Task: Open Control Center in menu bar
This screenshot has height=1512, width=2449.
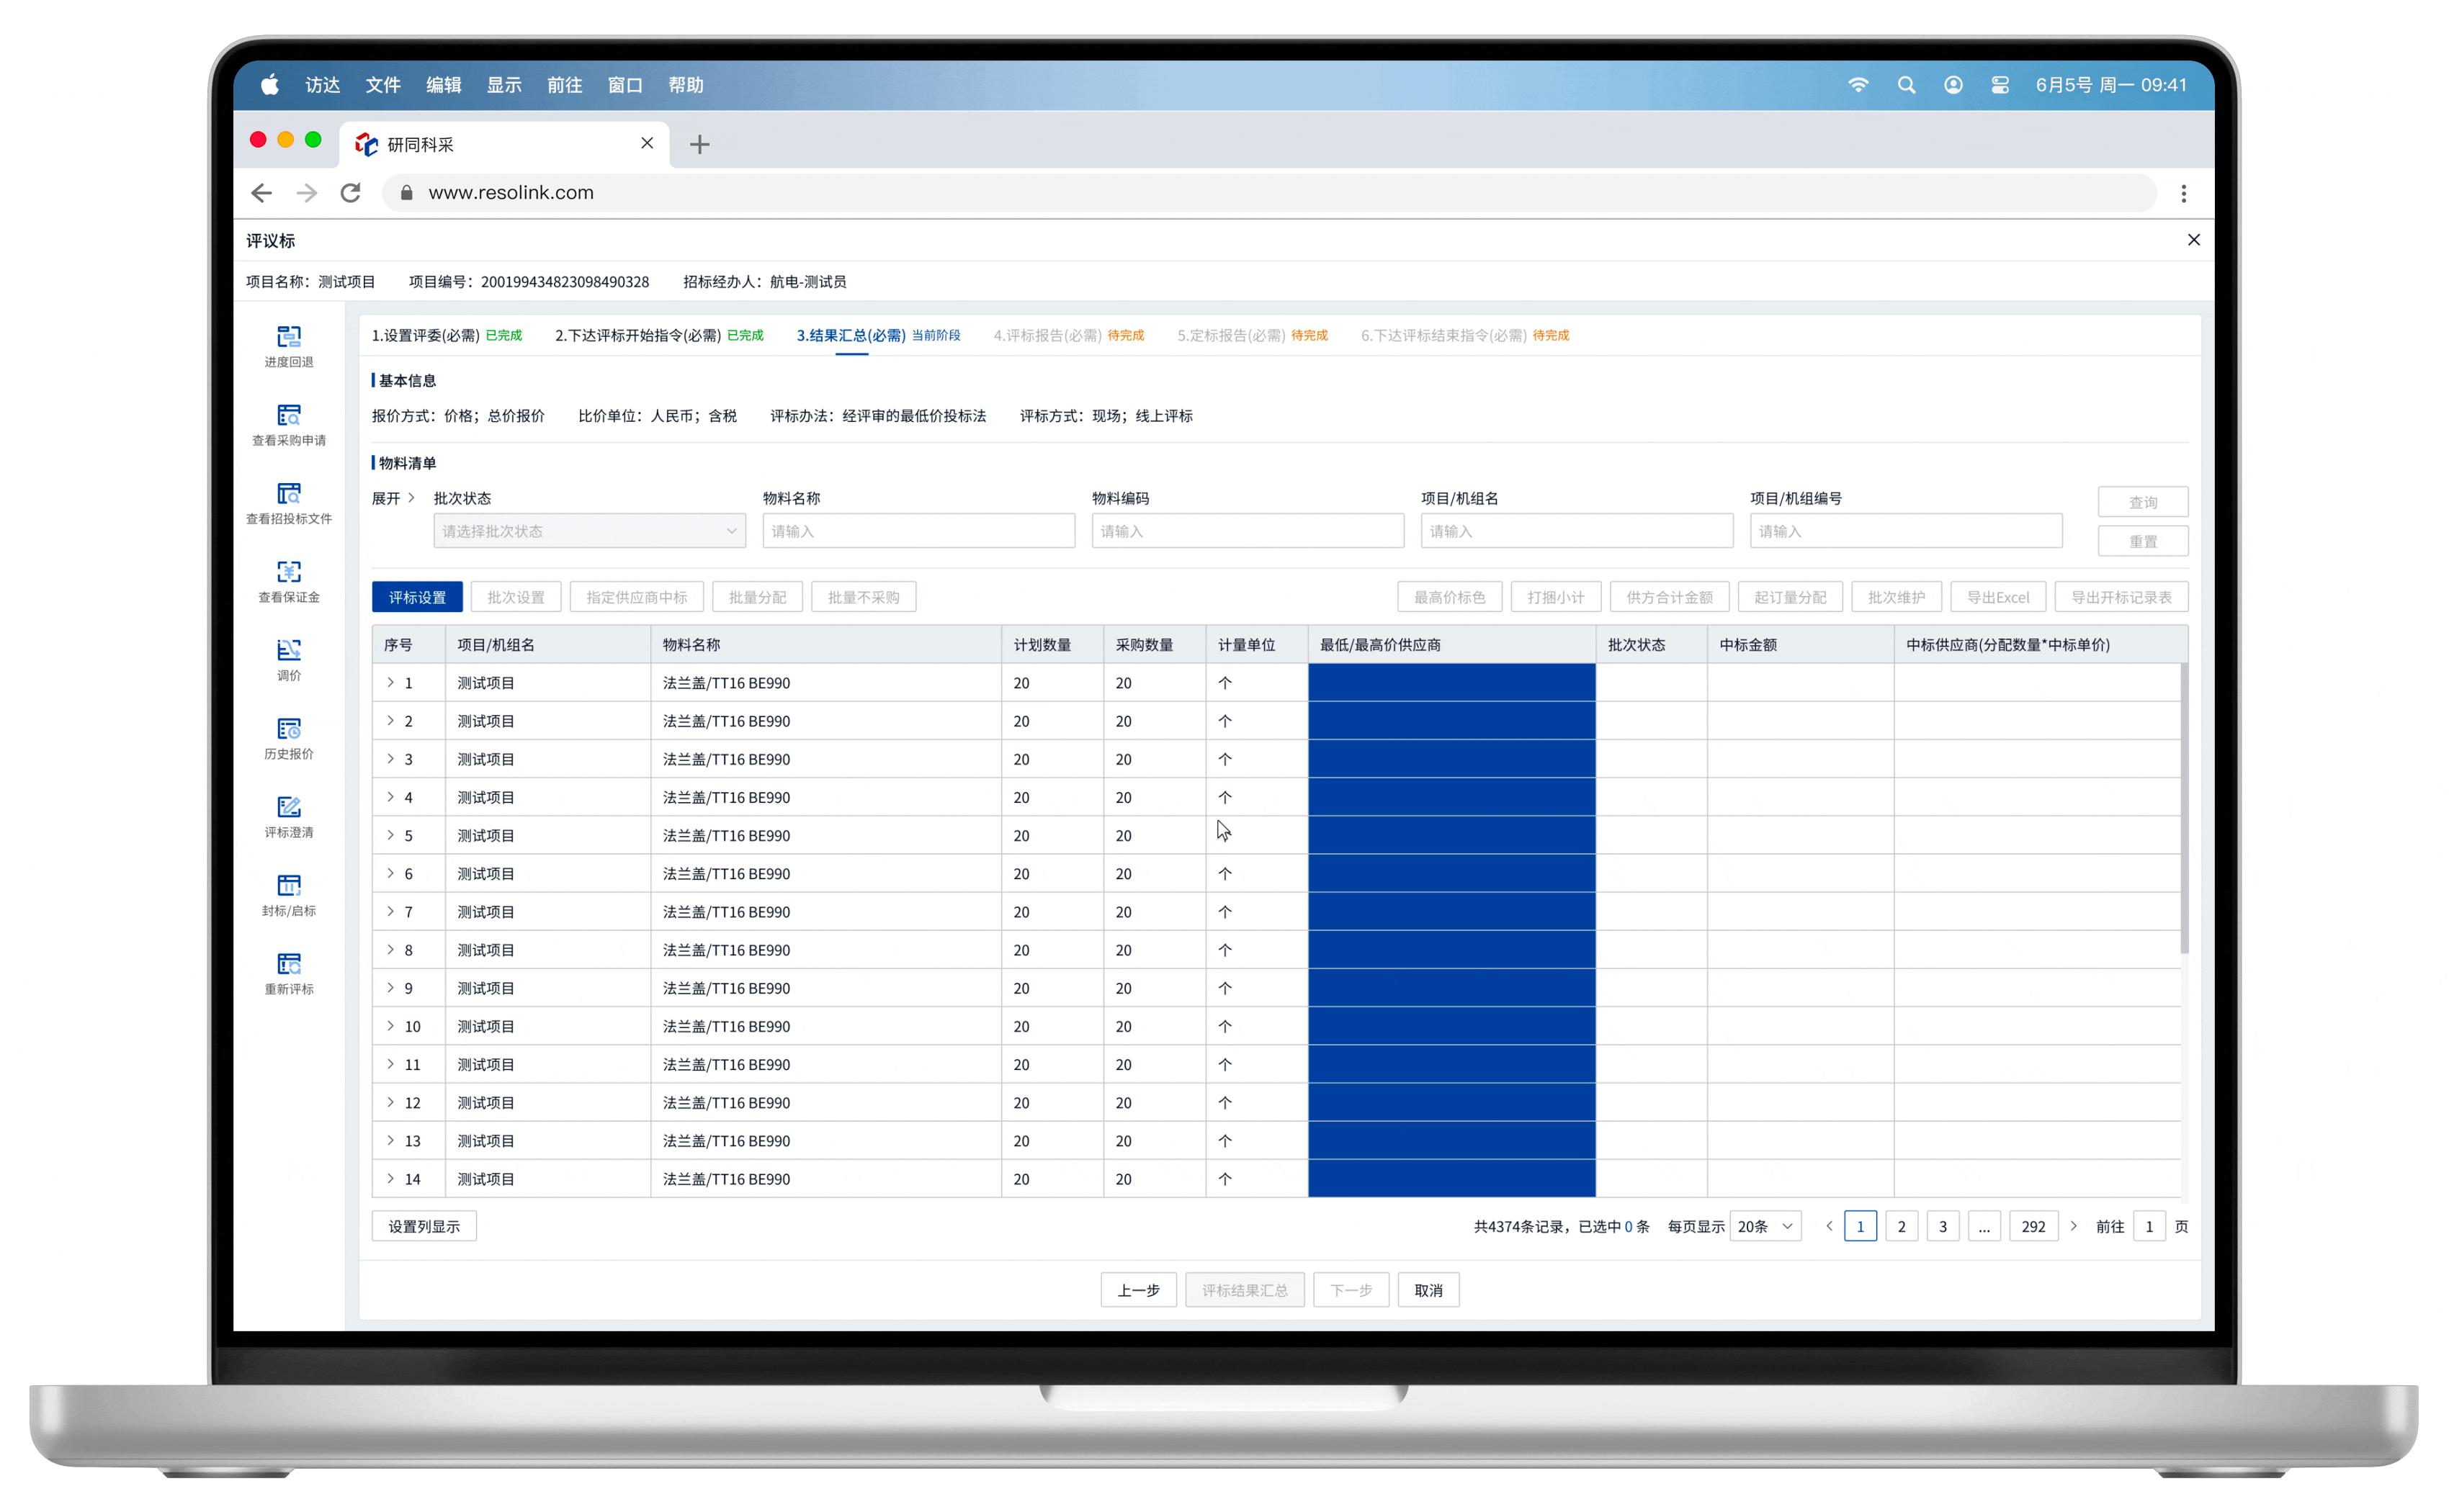Action: coord(2000,85)
